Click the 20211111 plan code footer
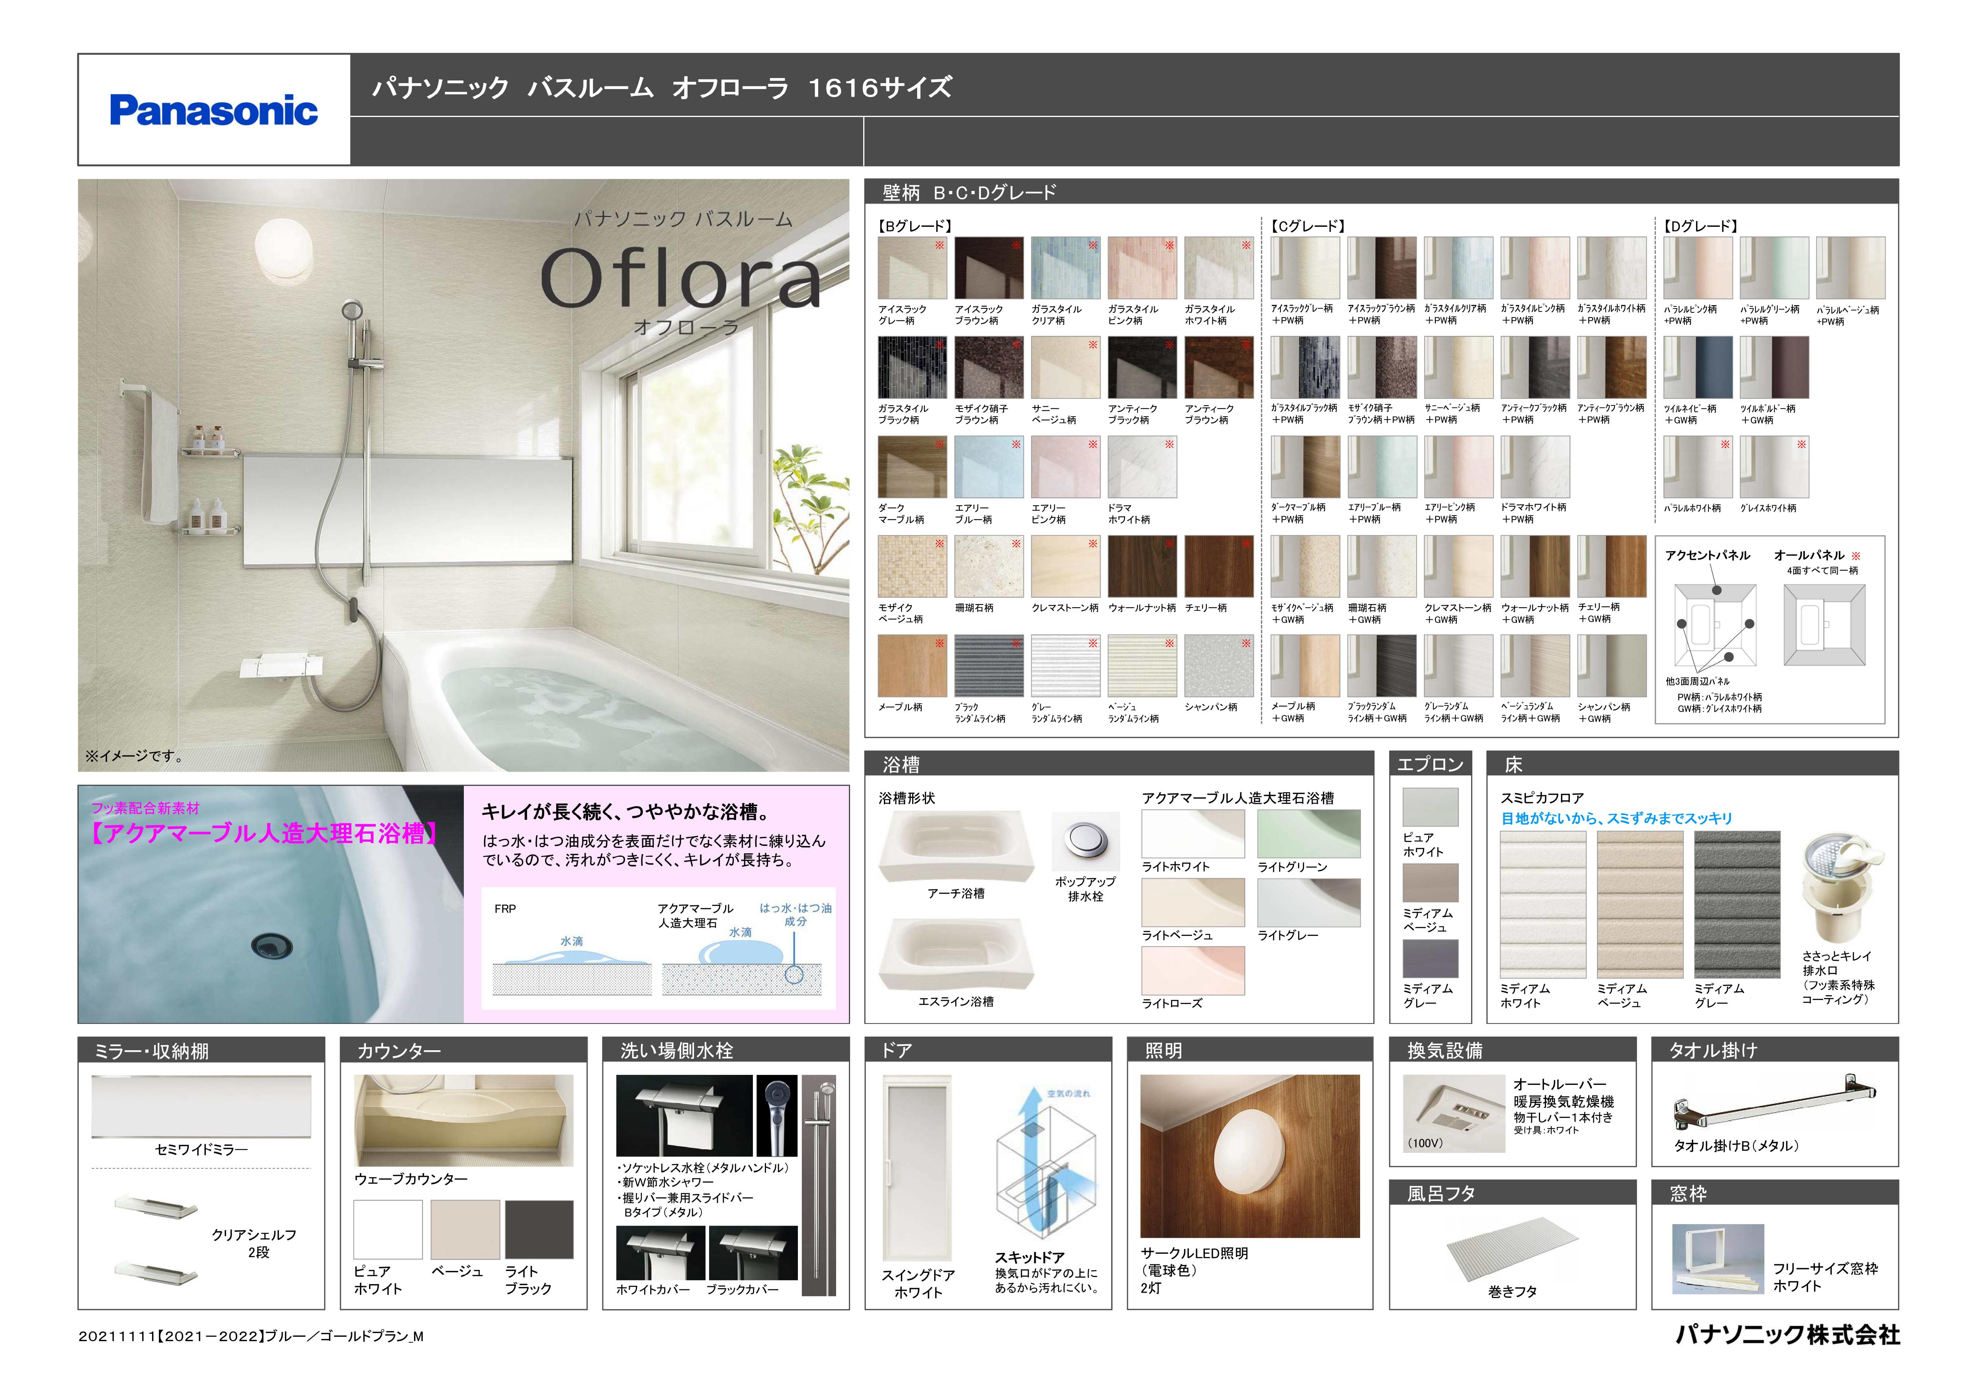The width and height of the screenshot is (1976, 1396). pyautogui.click(x=251, y=1336)
